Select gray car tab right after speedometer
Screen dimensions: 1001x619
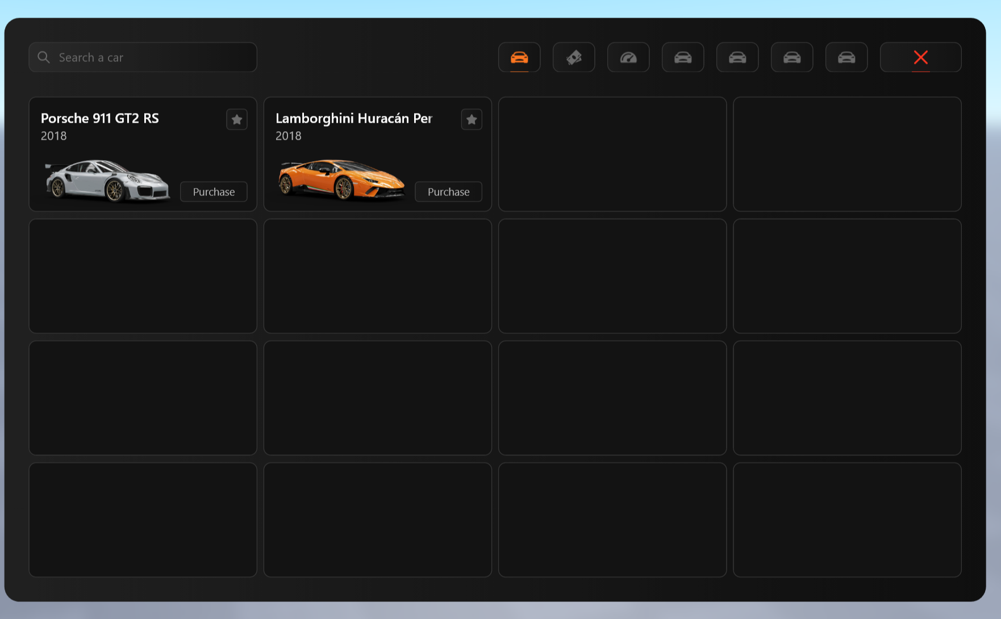point(683,57)
